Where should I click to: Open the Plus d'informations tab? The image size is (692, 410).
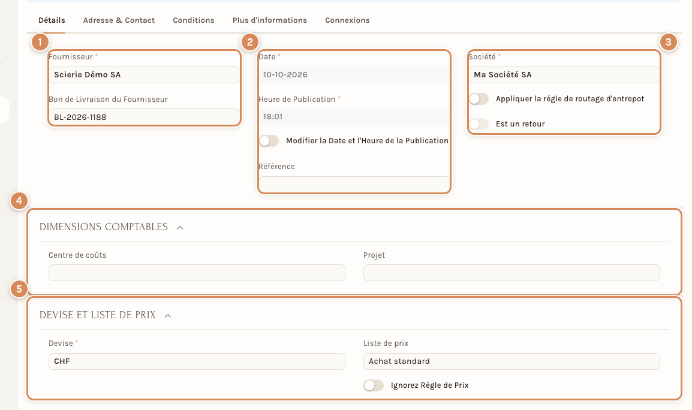(270, 20)
